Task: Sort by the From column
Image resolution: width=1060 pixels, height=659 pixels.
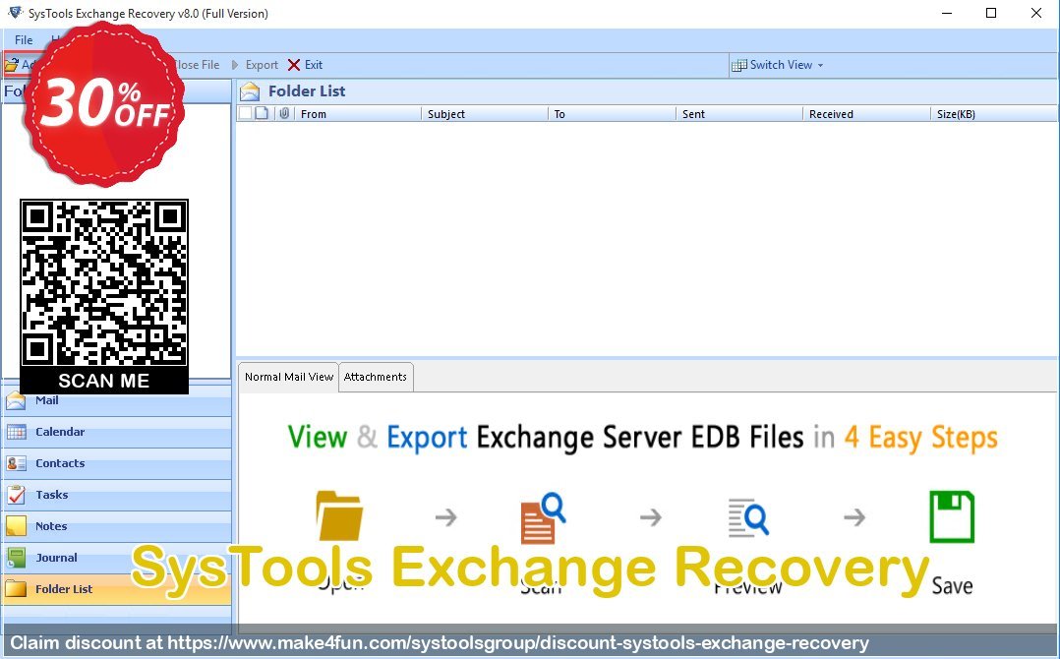Action: click(358, 113)
